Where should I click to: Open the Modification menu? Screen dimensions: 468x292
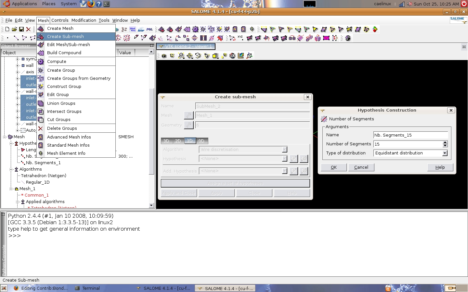click(x=84, y=20)
